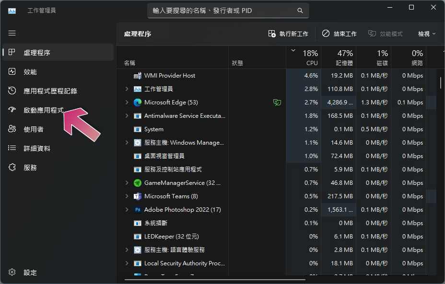The image size is (445, 284).
Task: Select the 處理程序 sidebar icon
Action: point(12,52)
